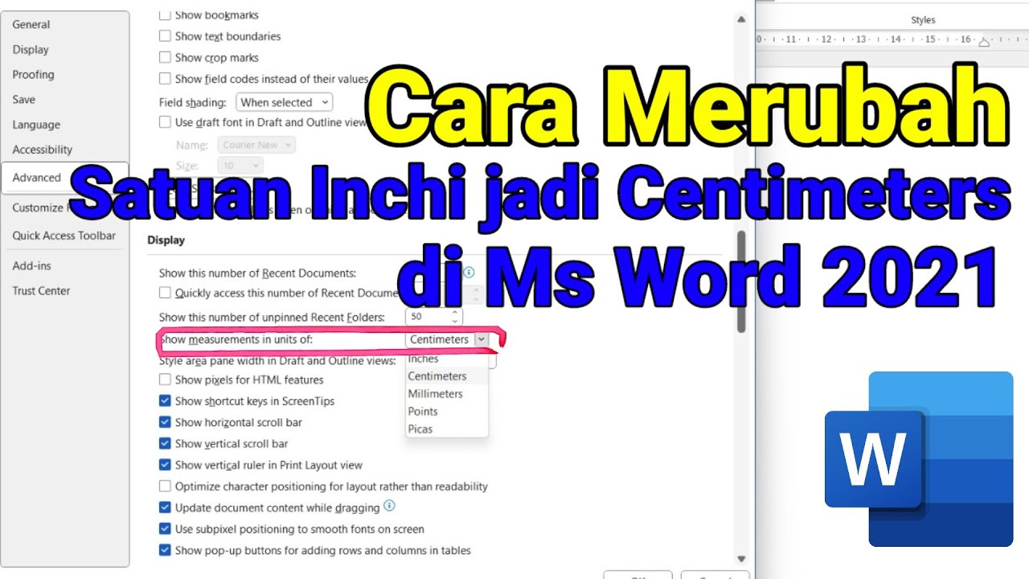Toggle Update document content while dragging

tap(165, 507)
